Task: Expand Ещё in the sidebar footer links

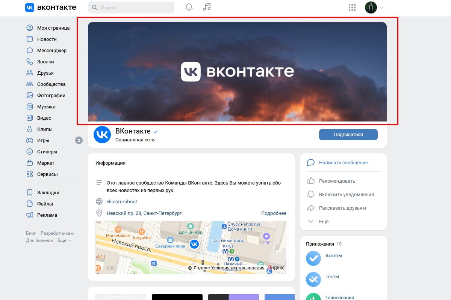Action: pyautogui.click(x=62, y=240)
